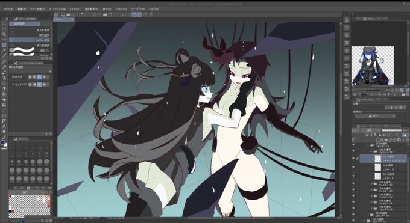Click Undo arrow in command bar

point(83,14)
